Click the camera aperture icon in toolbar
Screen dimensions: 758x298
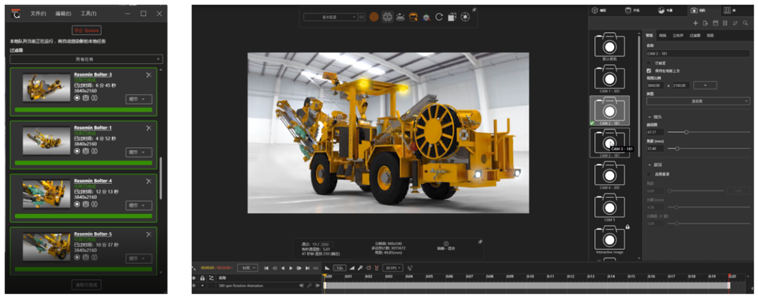click(x=465, y=17)
